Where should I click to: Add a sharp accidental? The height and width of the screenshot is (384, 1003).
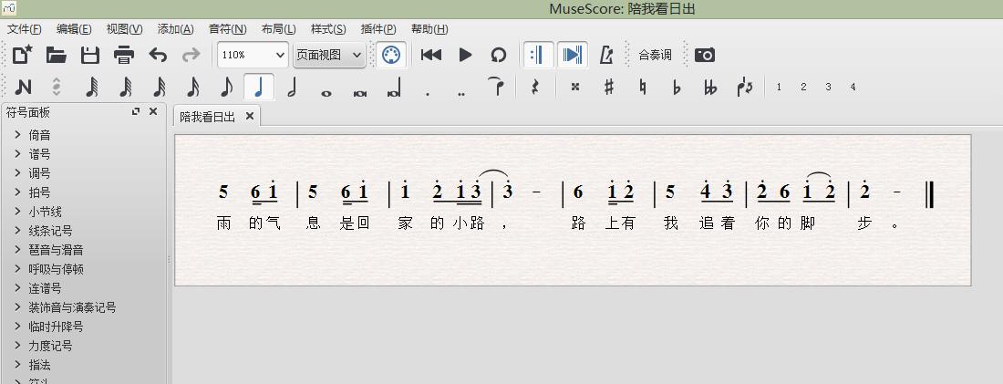609,87
